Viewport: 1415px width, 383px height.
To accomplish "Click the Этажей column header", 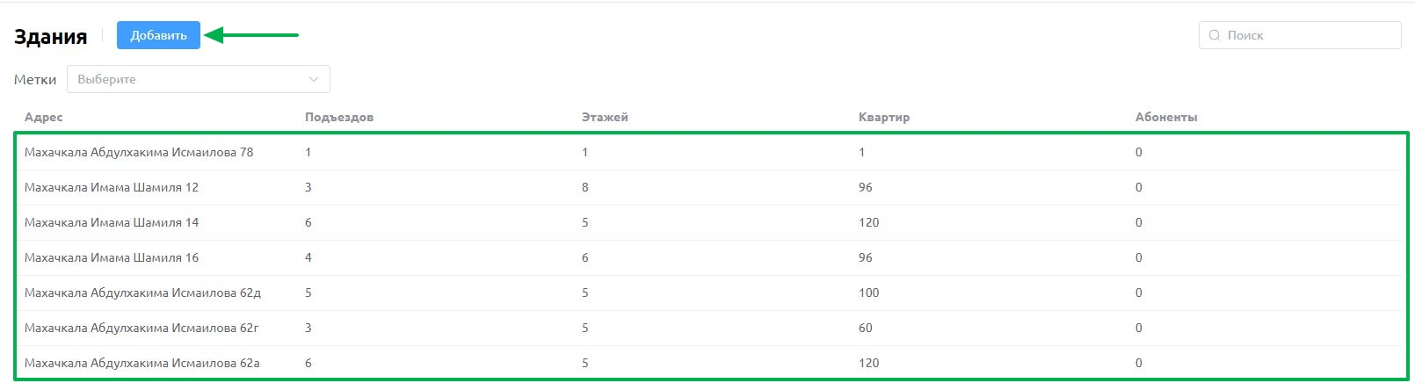I will click(x=605, y=117).
